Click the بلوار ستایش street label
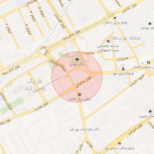Image resolution: width=154 pixels, height=154 pixels. tap(83, 82)
